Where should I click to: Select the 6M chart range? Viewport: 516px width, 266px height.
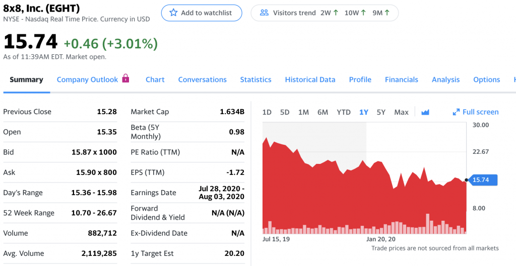(x=322, y=112)
